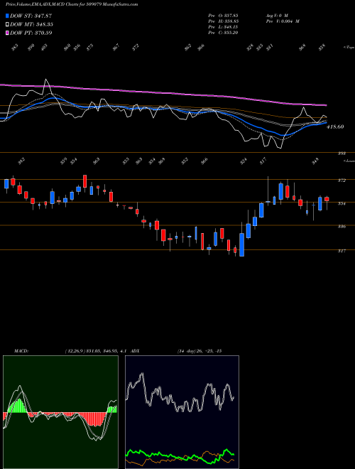Click the 317 price axis label
This screenshot has height=469, width=355.
coord(342,252)
